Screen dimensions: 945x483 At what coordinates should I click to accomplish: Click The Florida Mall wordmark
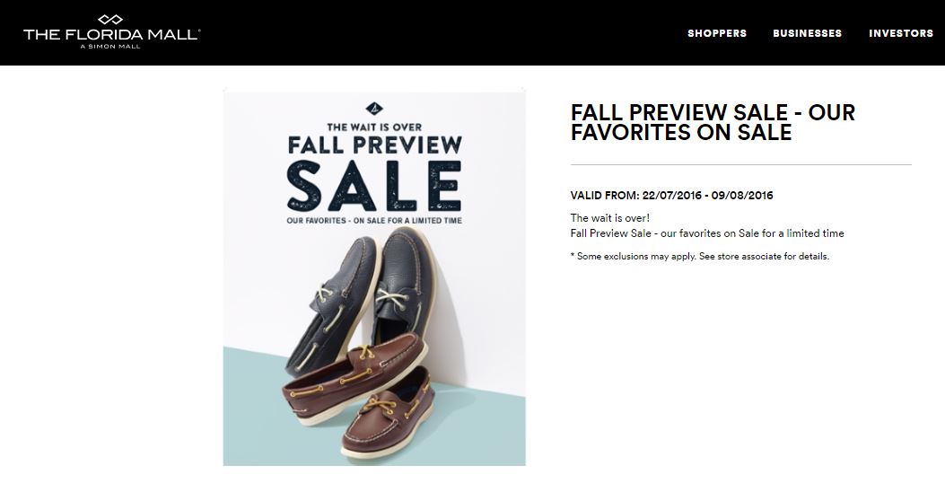111,34
